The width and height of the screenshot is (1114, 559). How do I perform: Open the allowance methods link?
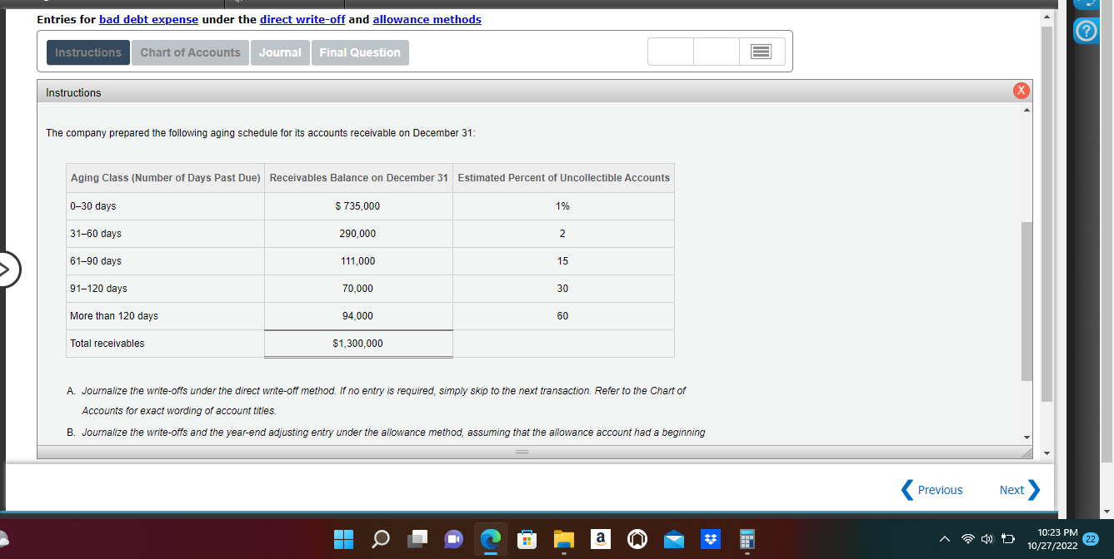pos(427,19)
